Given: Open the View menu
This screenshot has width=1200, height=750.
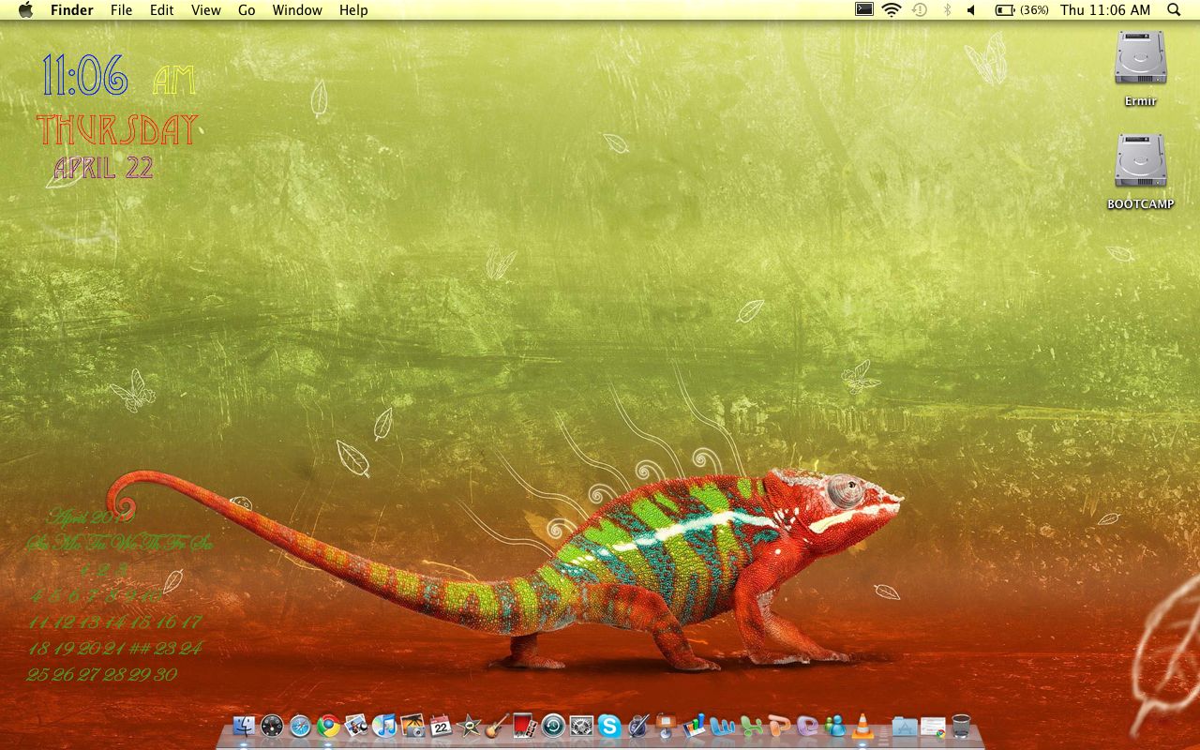Looking at the screenshot, I should 206,10.
